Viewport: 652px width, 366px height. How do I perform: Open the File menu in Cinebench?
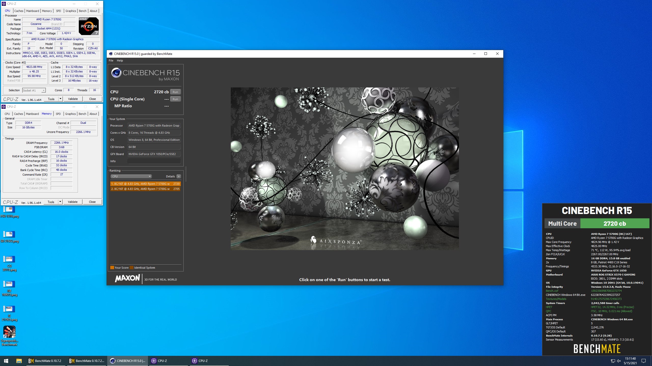click(111, 60)
